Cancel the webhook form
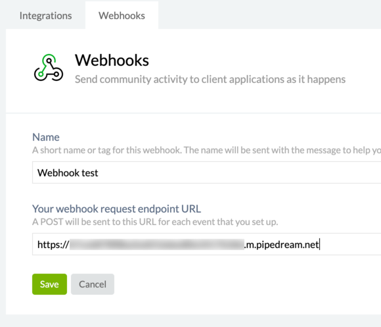 [x=93, y=284]
